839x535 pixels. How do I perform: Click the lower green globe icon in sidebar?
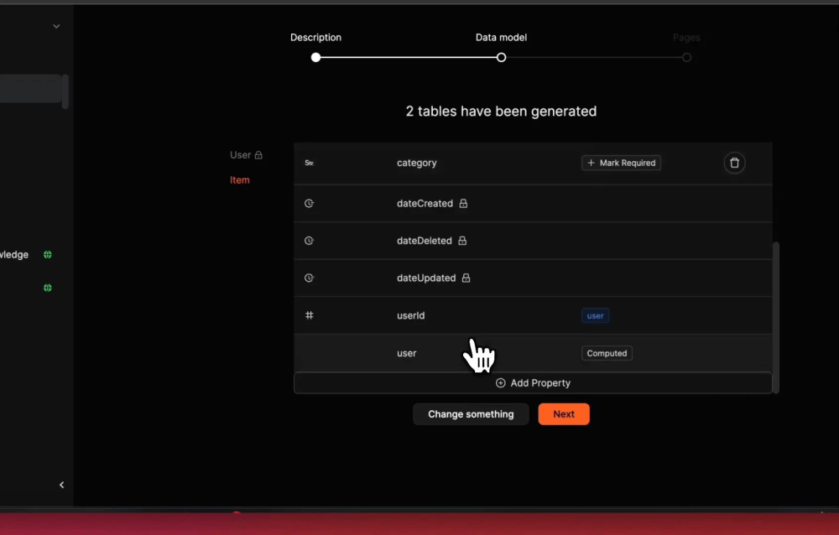(48, 288)
